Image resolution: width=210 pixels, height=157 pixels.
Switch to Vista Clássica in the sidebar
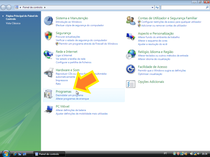13,23
